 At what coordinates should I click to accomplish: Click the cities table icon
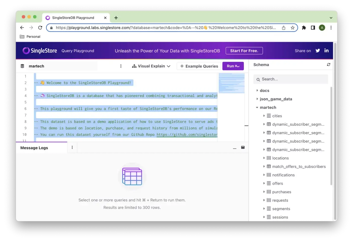pos(269,116)
